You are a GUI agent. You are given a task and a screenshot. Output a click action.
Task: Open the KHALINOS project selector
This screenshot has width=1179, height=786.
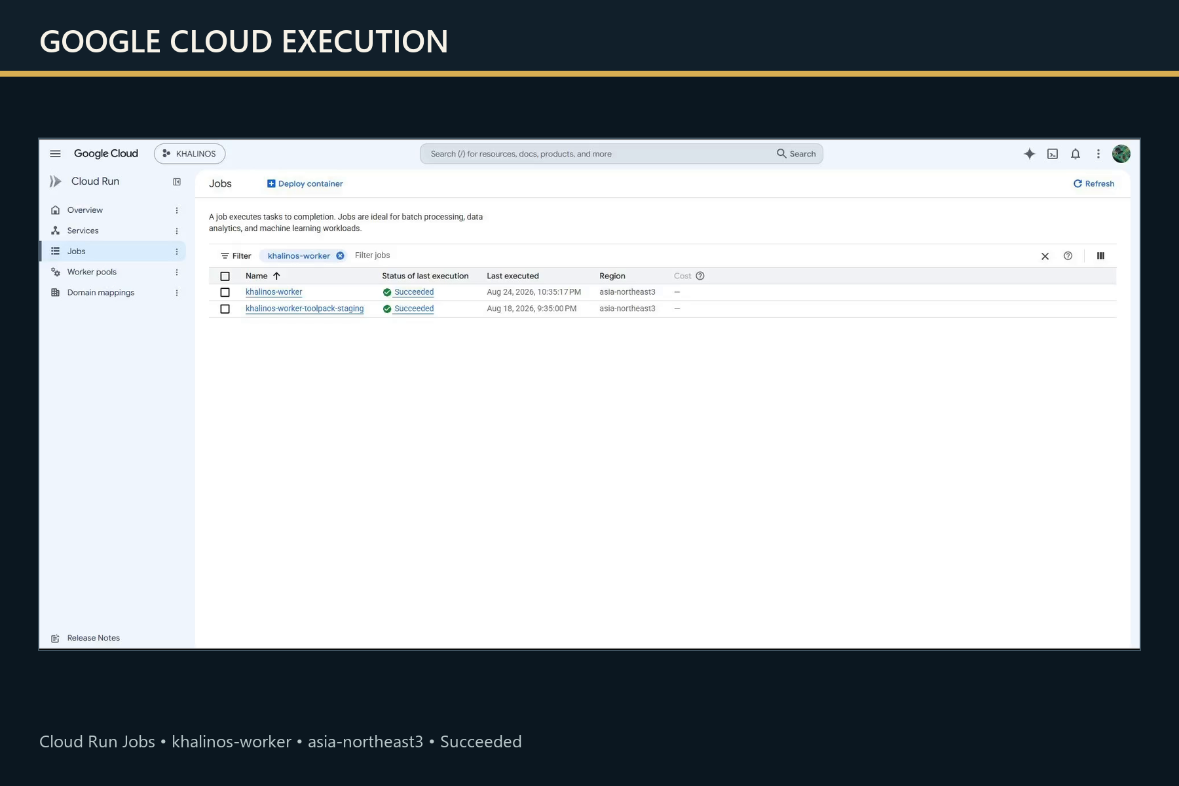pos(189,154)
